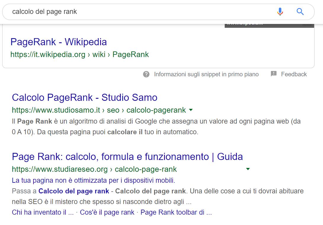Expand dropdown arrow next to studiareseo.org URL
The image size is (323, 225).
pos(248,169)
